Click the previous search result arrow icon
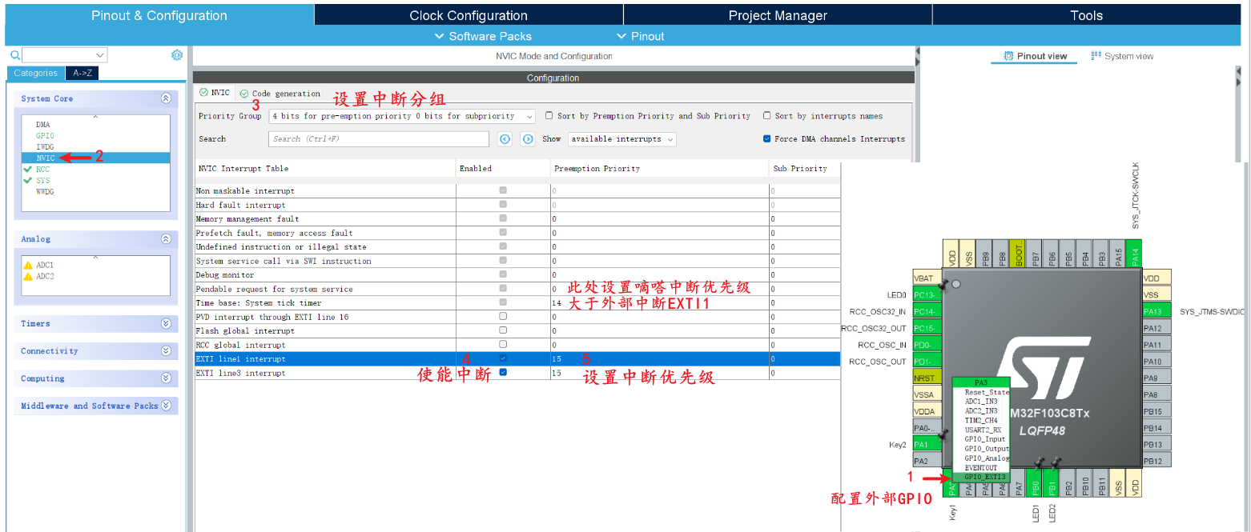This screenshot has height=532, width=1251. [505, 139]
